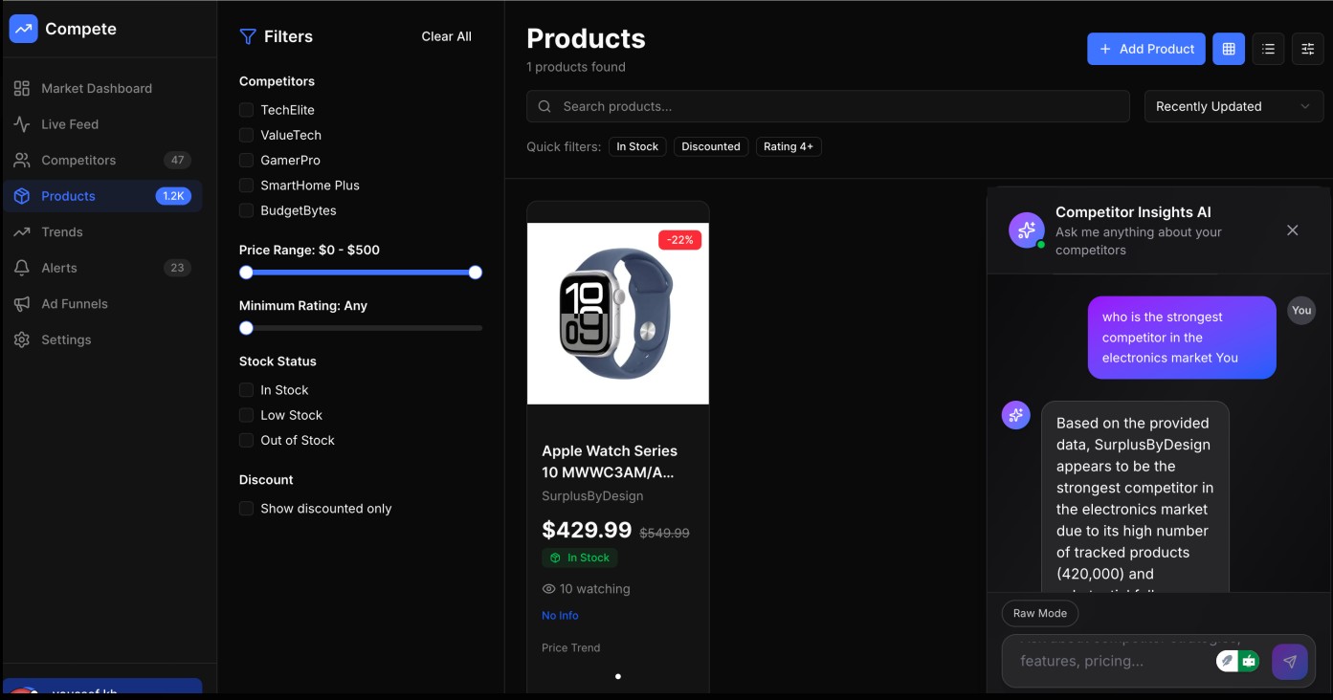
Task: Click Clear All filters
Action: (446, 36)
